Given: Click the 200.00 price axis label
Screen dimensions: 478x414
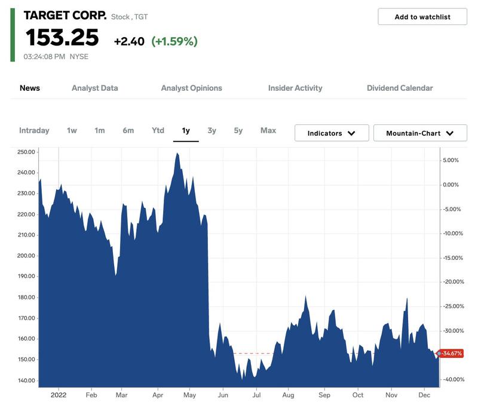Looking at the screenshot, I should (x=26, y=256).
